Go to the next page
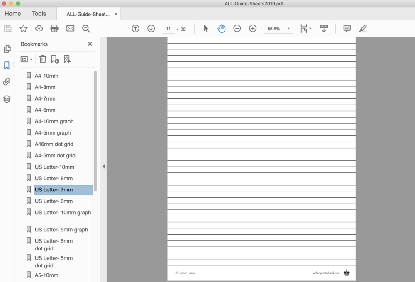The width and height of the screenshot is (415, 282). (x=151, y=28)
